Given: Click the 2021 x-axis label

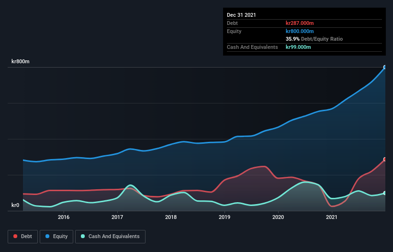Looking at the screenshot, I should 332,217.
